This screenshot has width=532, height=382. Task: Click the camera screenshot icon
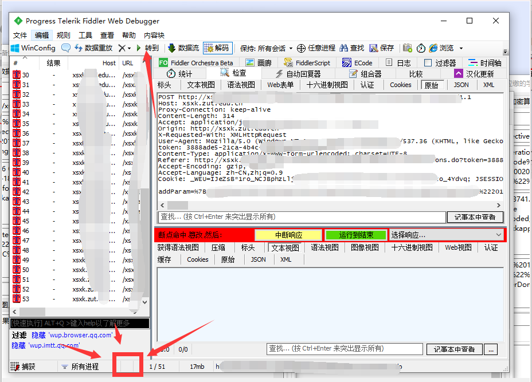click(x=408, y=48)
